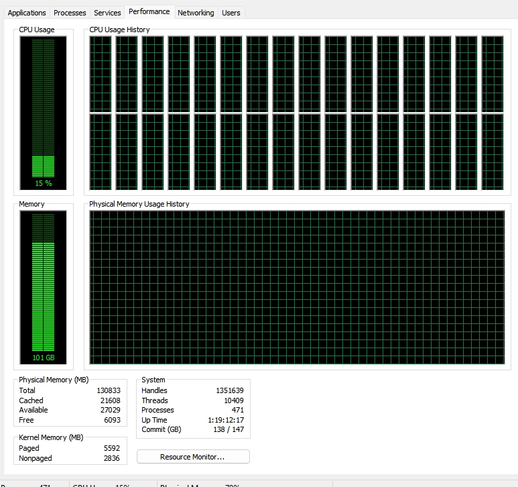This screenshot has width=518, height=487.
Task: Select the Total physical memory value 130833
Action: click(109, 390)
